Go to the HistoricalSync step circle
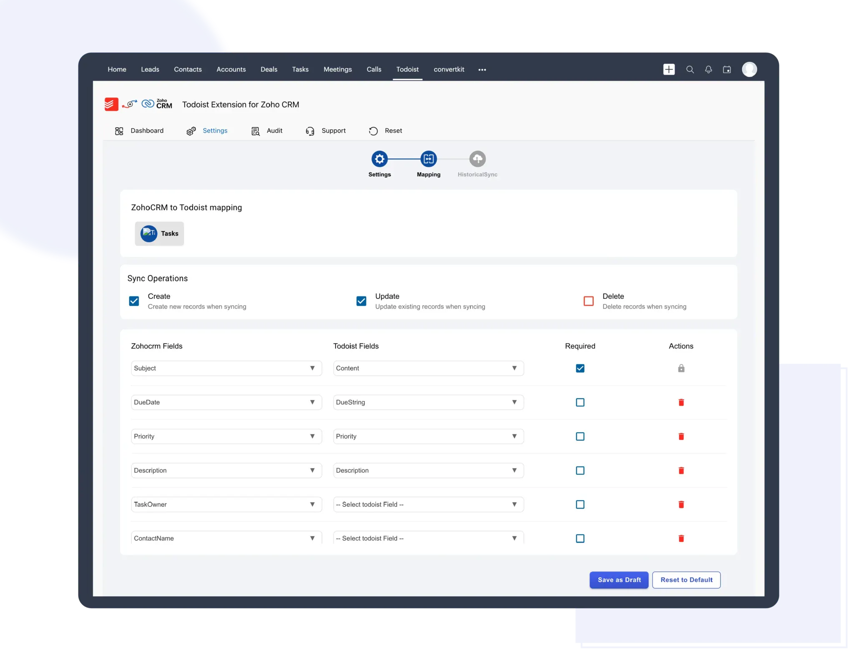The width and height of the screenshot is (854, 649). coord(477,159)
